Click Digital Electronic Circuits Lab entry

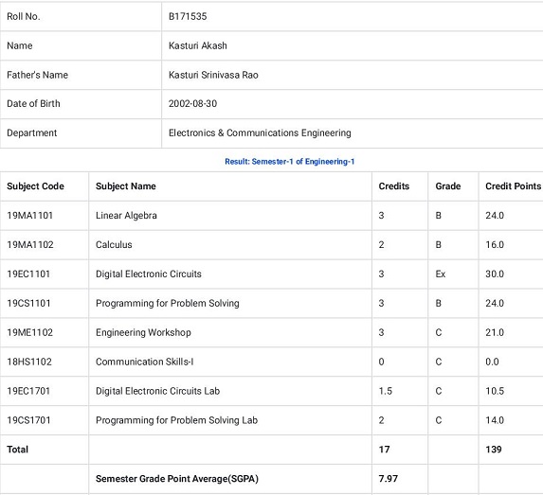pyautogui.click(x=157, y=391)
